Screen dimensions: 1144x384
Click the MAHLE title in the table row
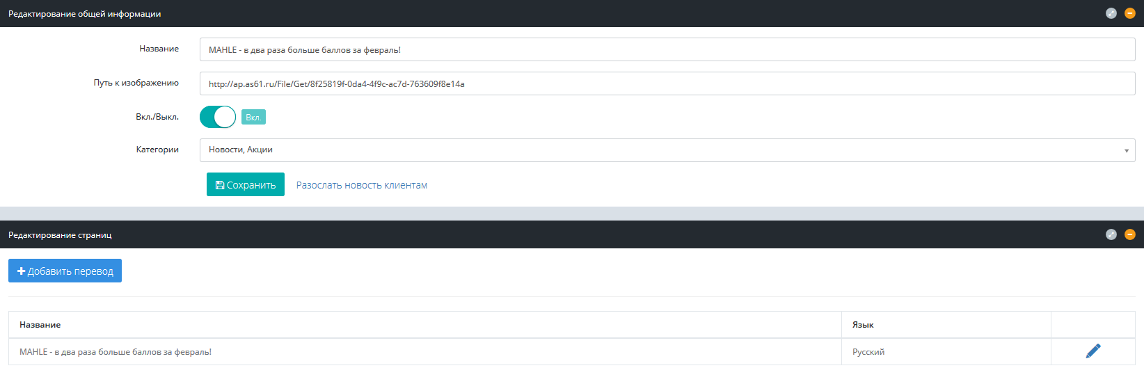coord(116,352)
